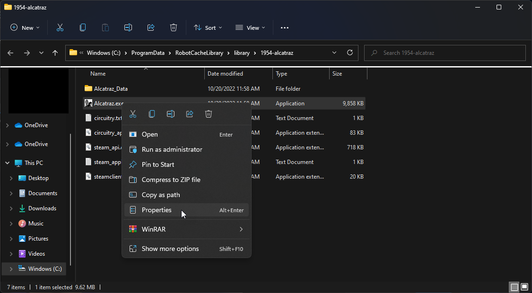Choose Compress to ZIP file
The image size is (532, 293).
(x=186, y=180)
